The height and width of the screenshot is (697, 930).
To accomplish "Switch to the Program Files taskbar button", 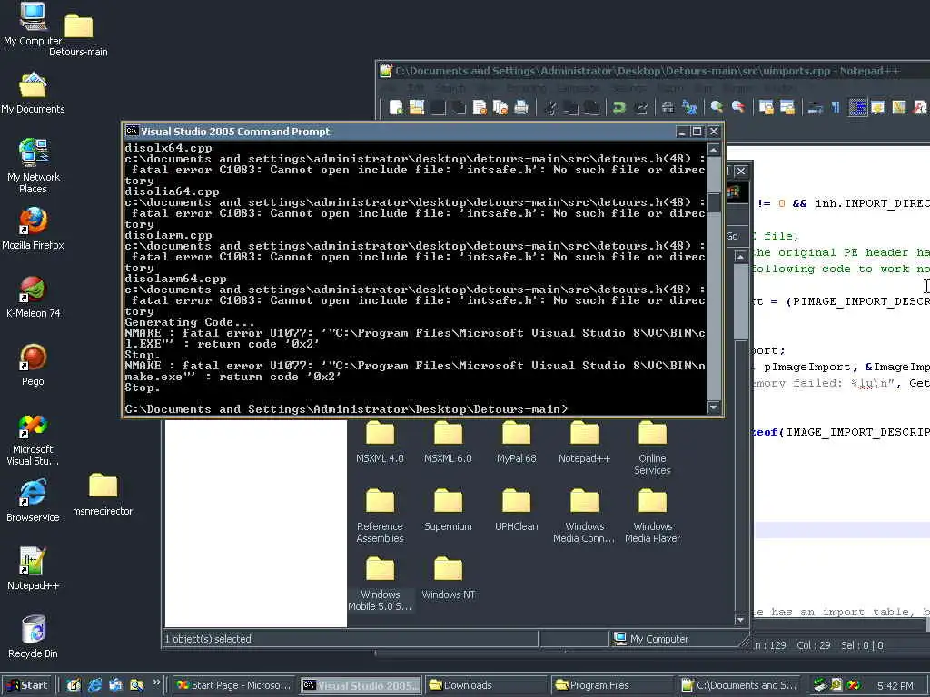I will click(611, 685).
